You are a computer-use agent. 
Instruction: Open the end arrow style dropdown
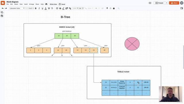pyautogui.click(x=97, y=8)
